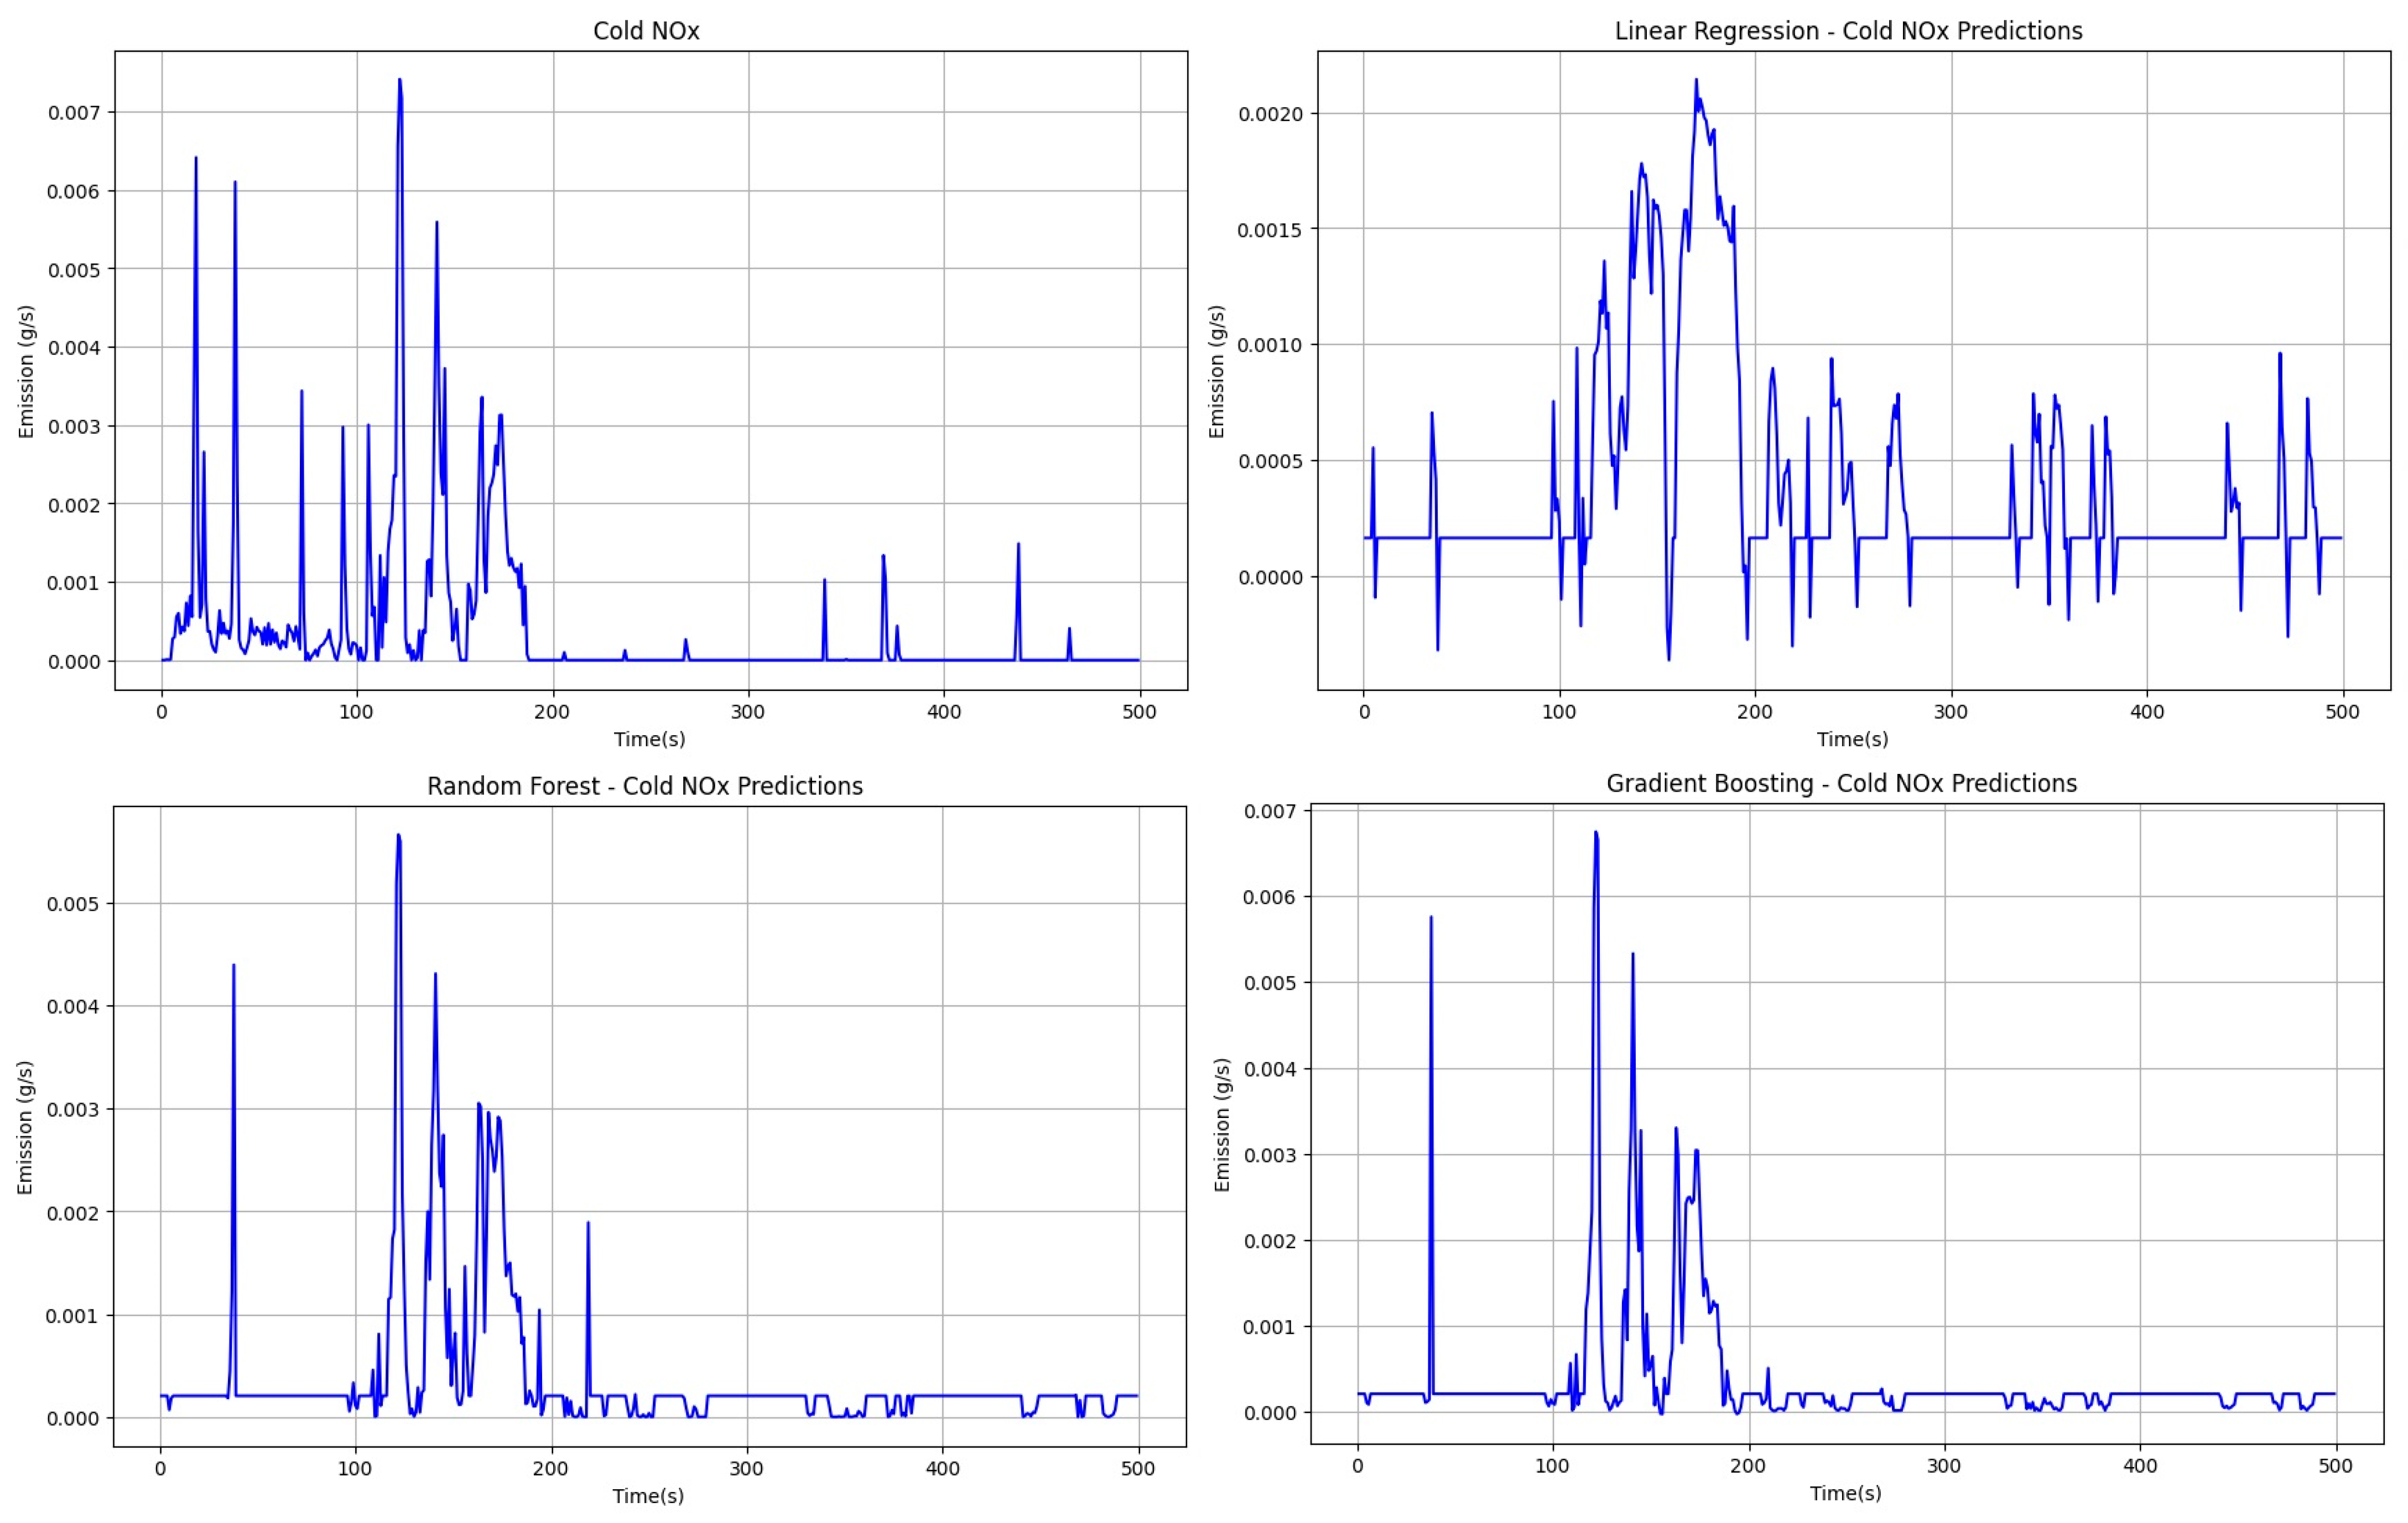
Task: Click the 0.007 y-tick in Cold NOx plot
Action: click(x=74, y=112)
